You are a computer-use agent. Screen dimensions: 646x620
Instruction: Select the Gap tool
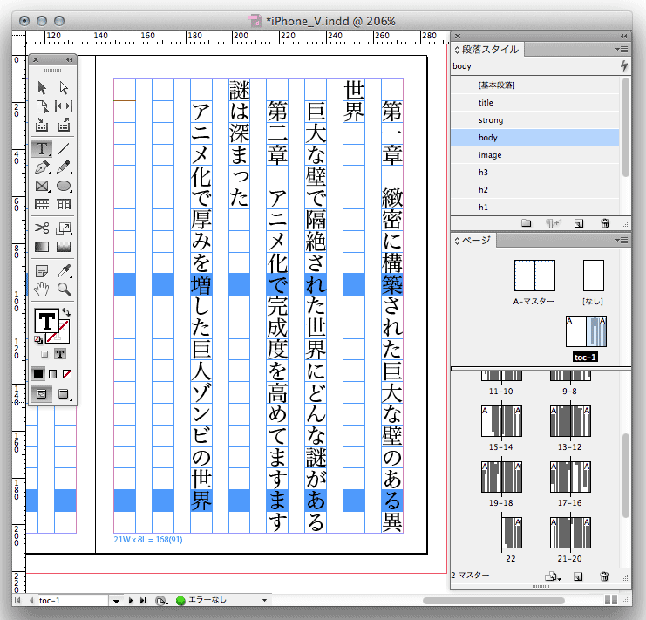click(64, 106)
